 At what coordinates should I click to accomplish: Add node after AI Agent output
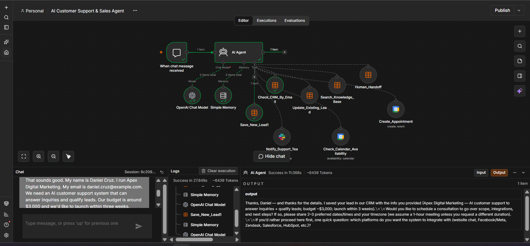tap(285, 52)
